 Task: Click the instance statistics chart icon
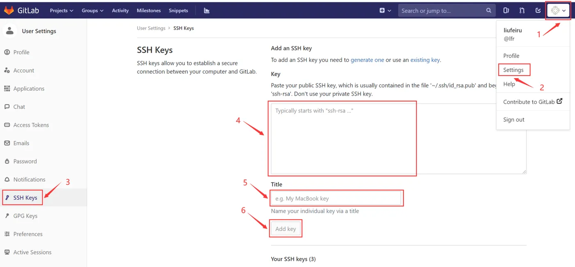coord(207,10)
